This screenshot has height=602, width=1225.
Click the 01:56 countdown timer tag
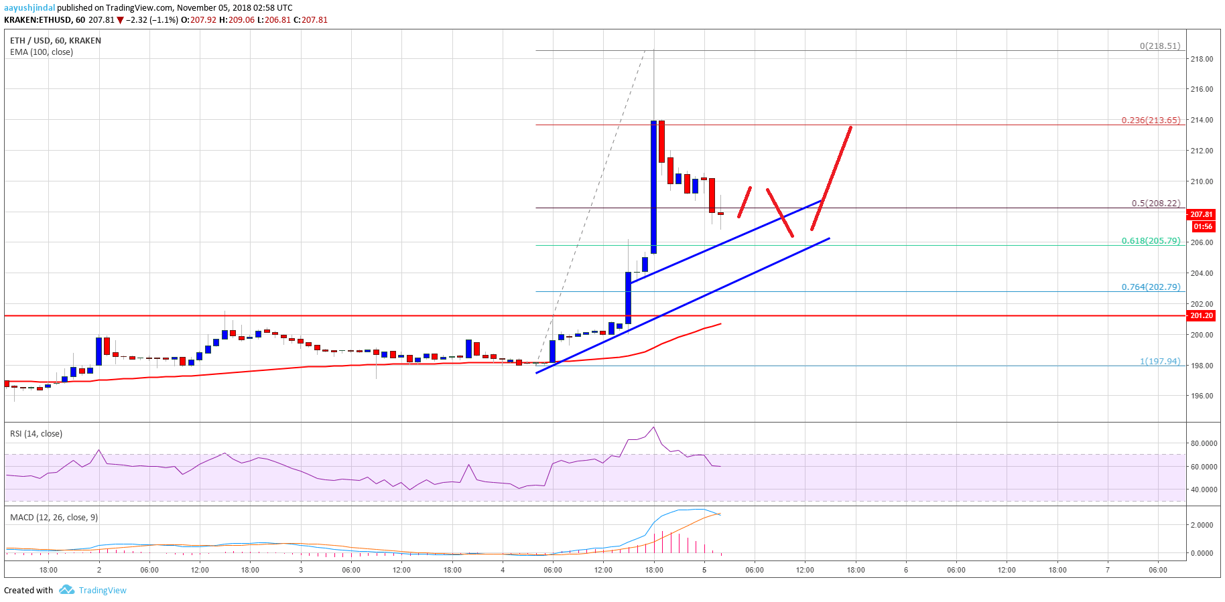click(1204, 226)
